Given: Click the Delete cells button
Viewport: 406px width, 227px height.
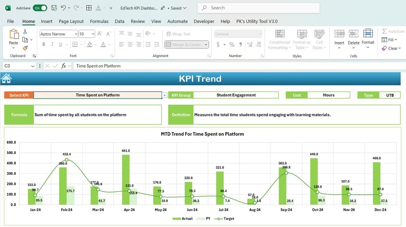Looking at the screenshot, I should (x=354, y=40).
